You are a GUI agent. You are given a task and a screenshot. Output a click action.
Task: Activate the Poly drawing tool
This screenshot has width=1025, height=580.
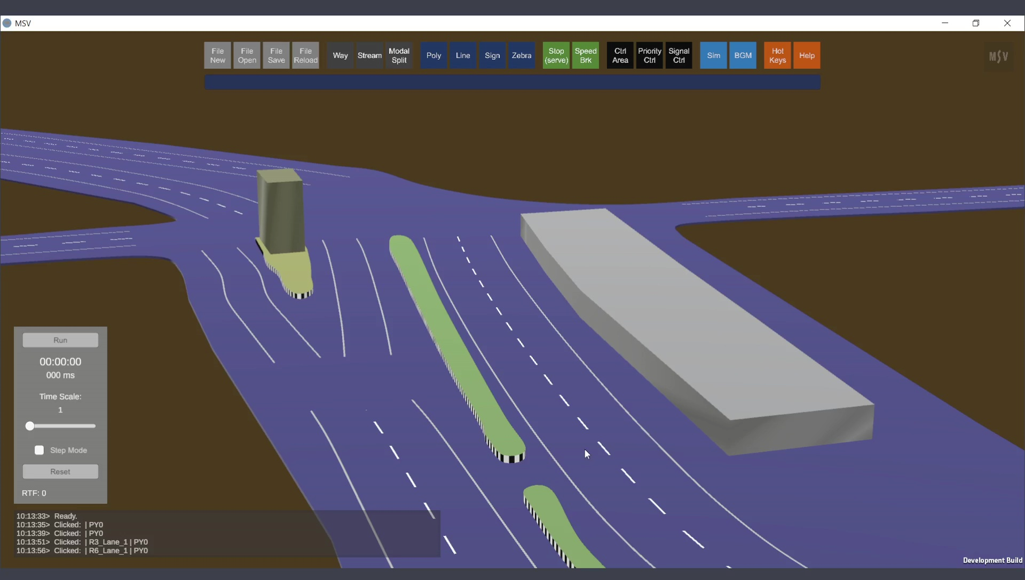tap(433, 55)
